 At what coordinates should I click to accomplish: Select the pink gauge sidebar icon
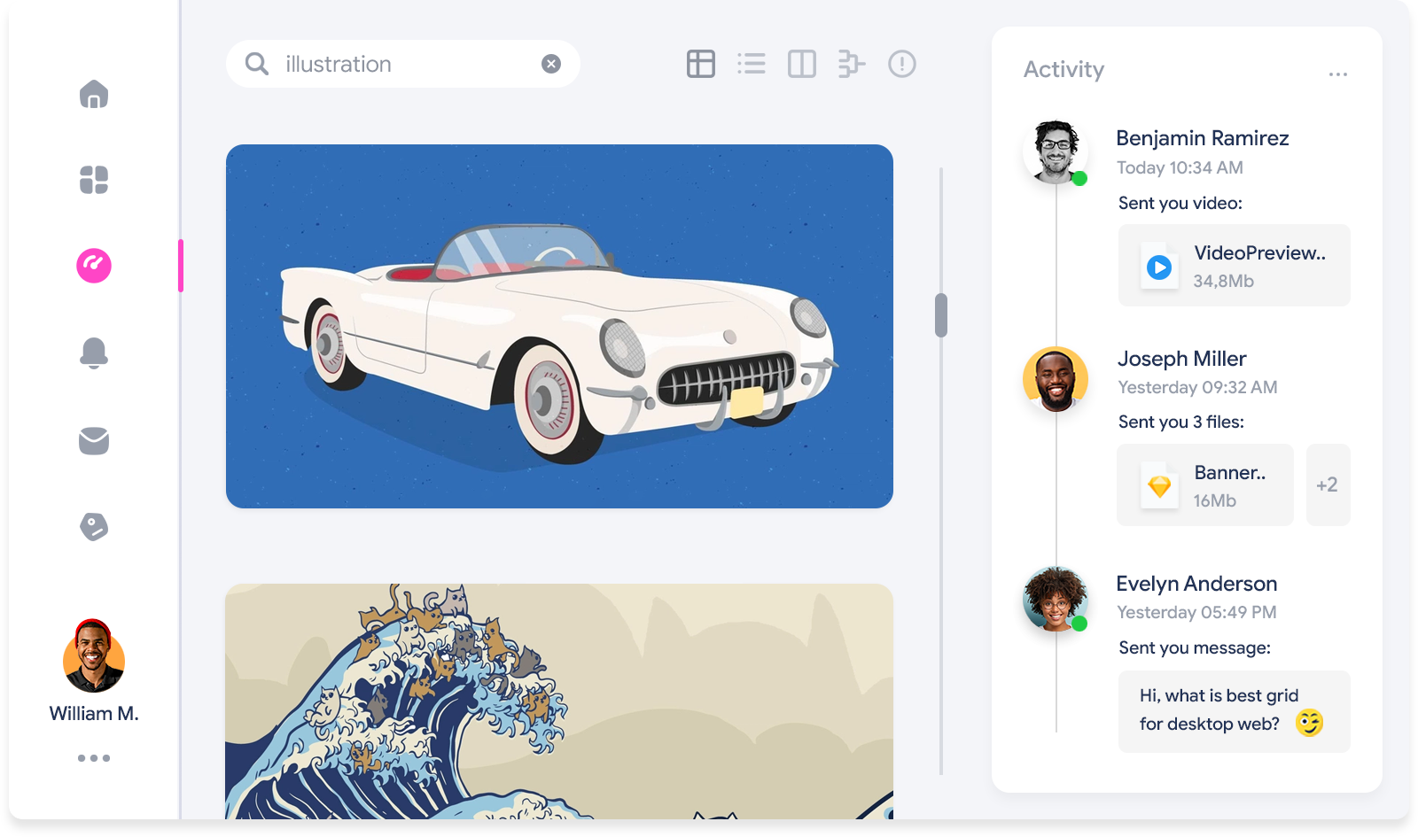pos(94,266)
